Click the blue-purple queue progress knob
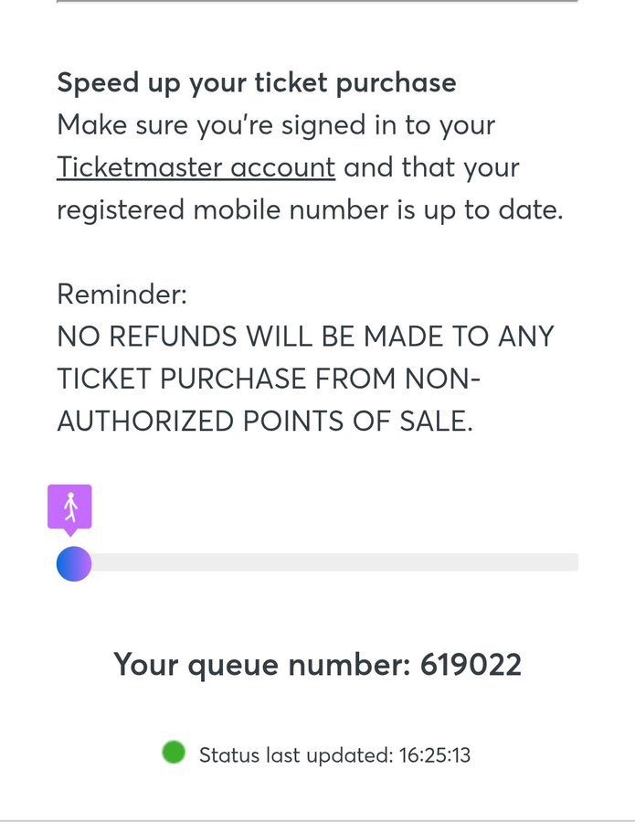The image size is (635, 823). (74, 564)
